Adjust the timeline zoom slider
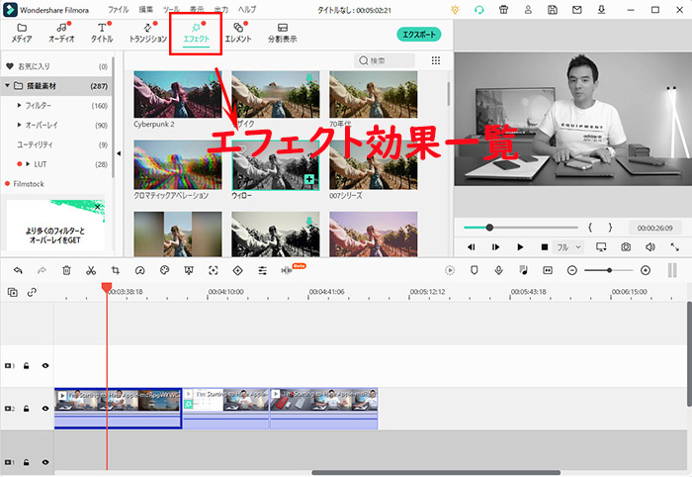 (x=609, y=270)
